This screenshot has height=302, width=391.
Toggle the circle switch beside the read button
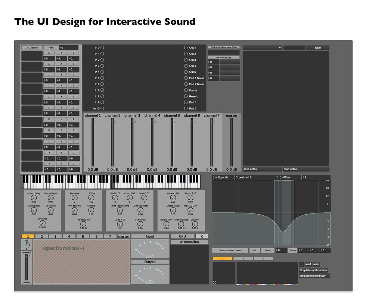click(301, 264)
